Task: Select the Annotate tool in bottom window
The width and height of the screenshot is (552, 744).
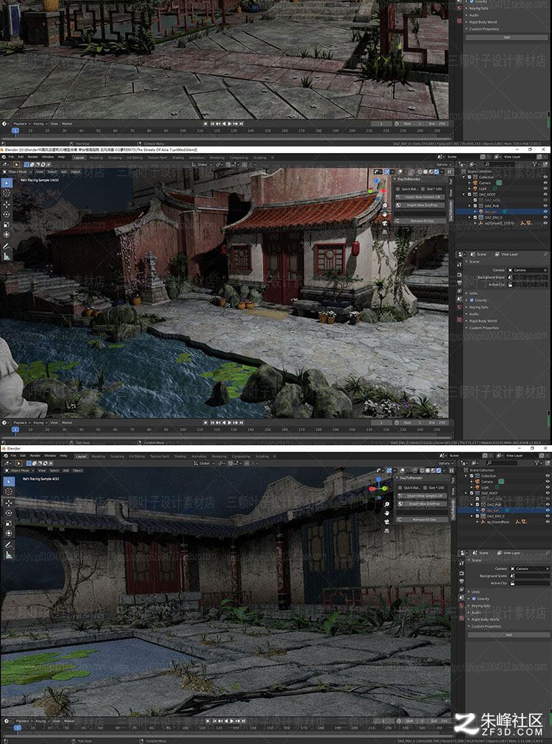Action: tap(9, 545)
